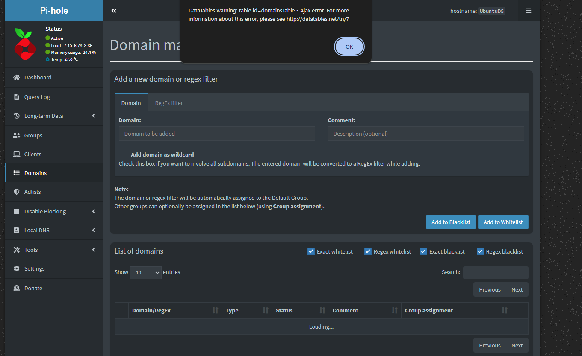The width and height of the screenshot is (582, 356).
Task: Dismiss the DataTables warning with OK
Action: coord(349,47)
